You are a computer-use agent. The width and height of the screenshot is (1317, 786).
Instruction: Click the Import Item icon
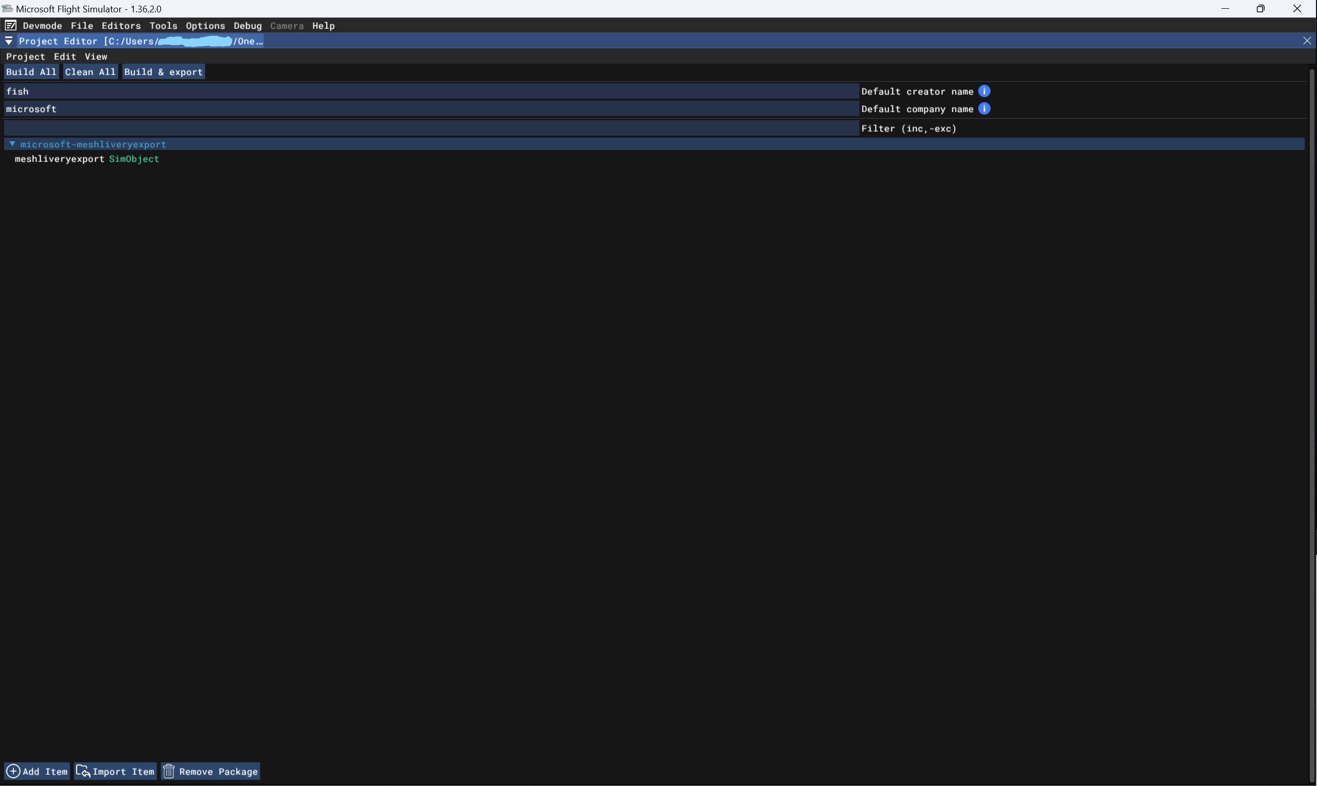[83, 771]
